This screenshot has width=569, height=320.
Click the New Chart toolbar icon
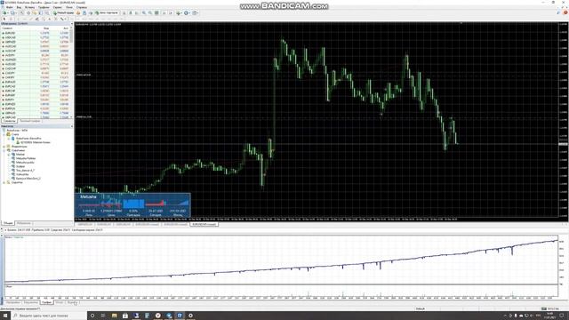(4, 12)
